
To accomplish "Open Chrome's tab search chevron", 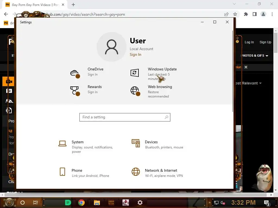I will coord(234,4).
